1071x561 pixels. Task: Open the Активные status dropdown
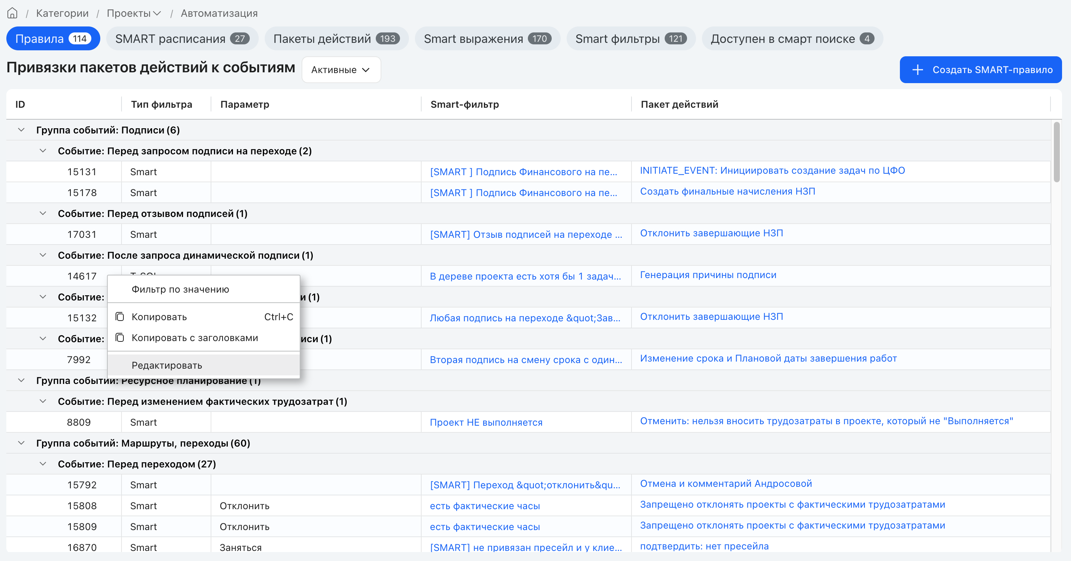coord(341,70)
